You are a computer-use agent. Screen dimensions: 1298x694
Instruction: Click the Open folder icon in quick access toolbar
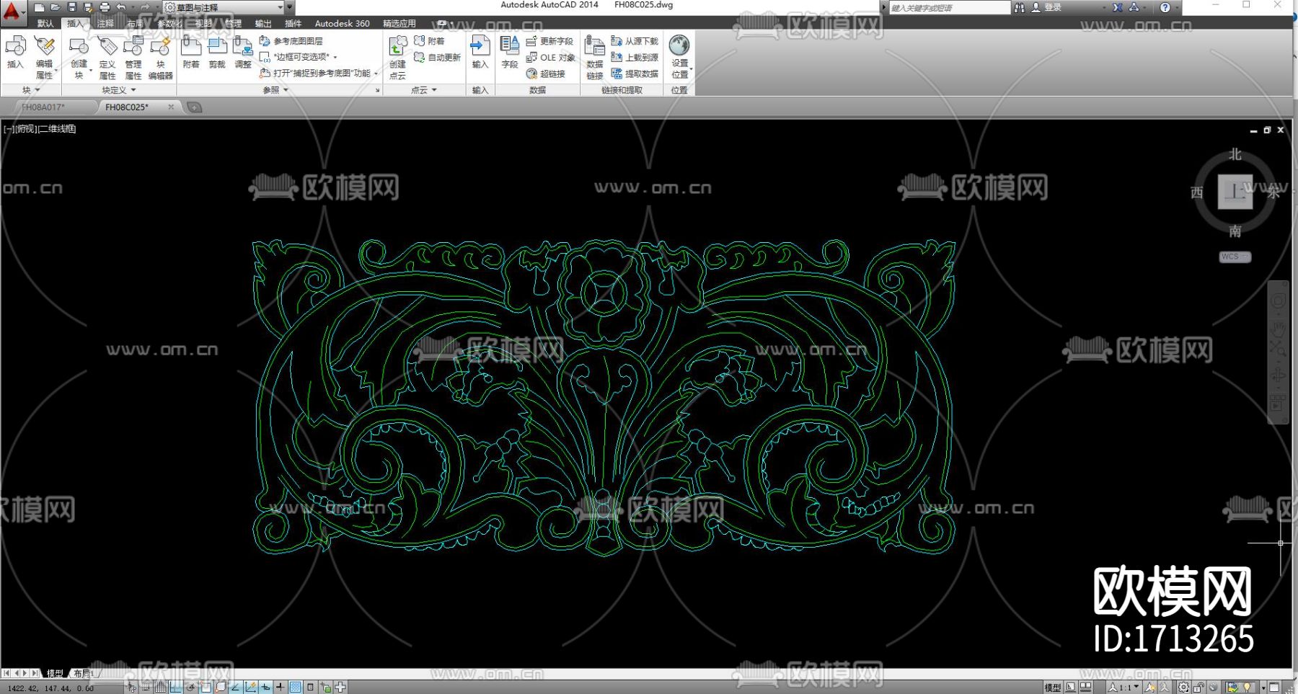pos(56,7)
